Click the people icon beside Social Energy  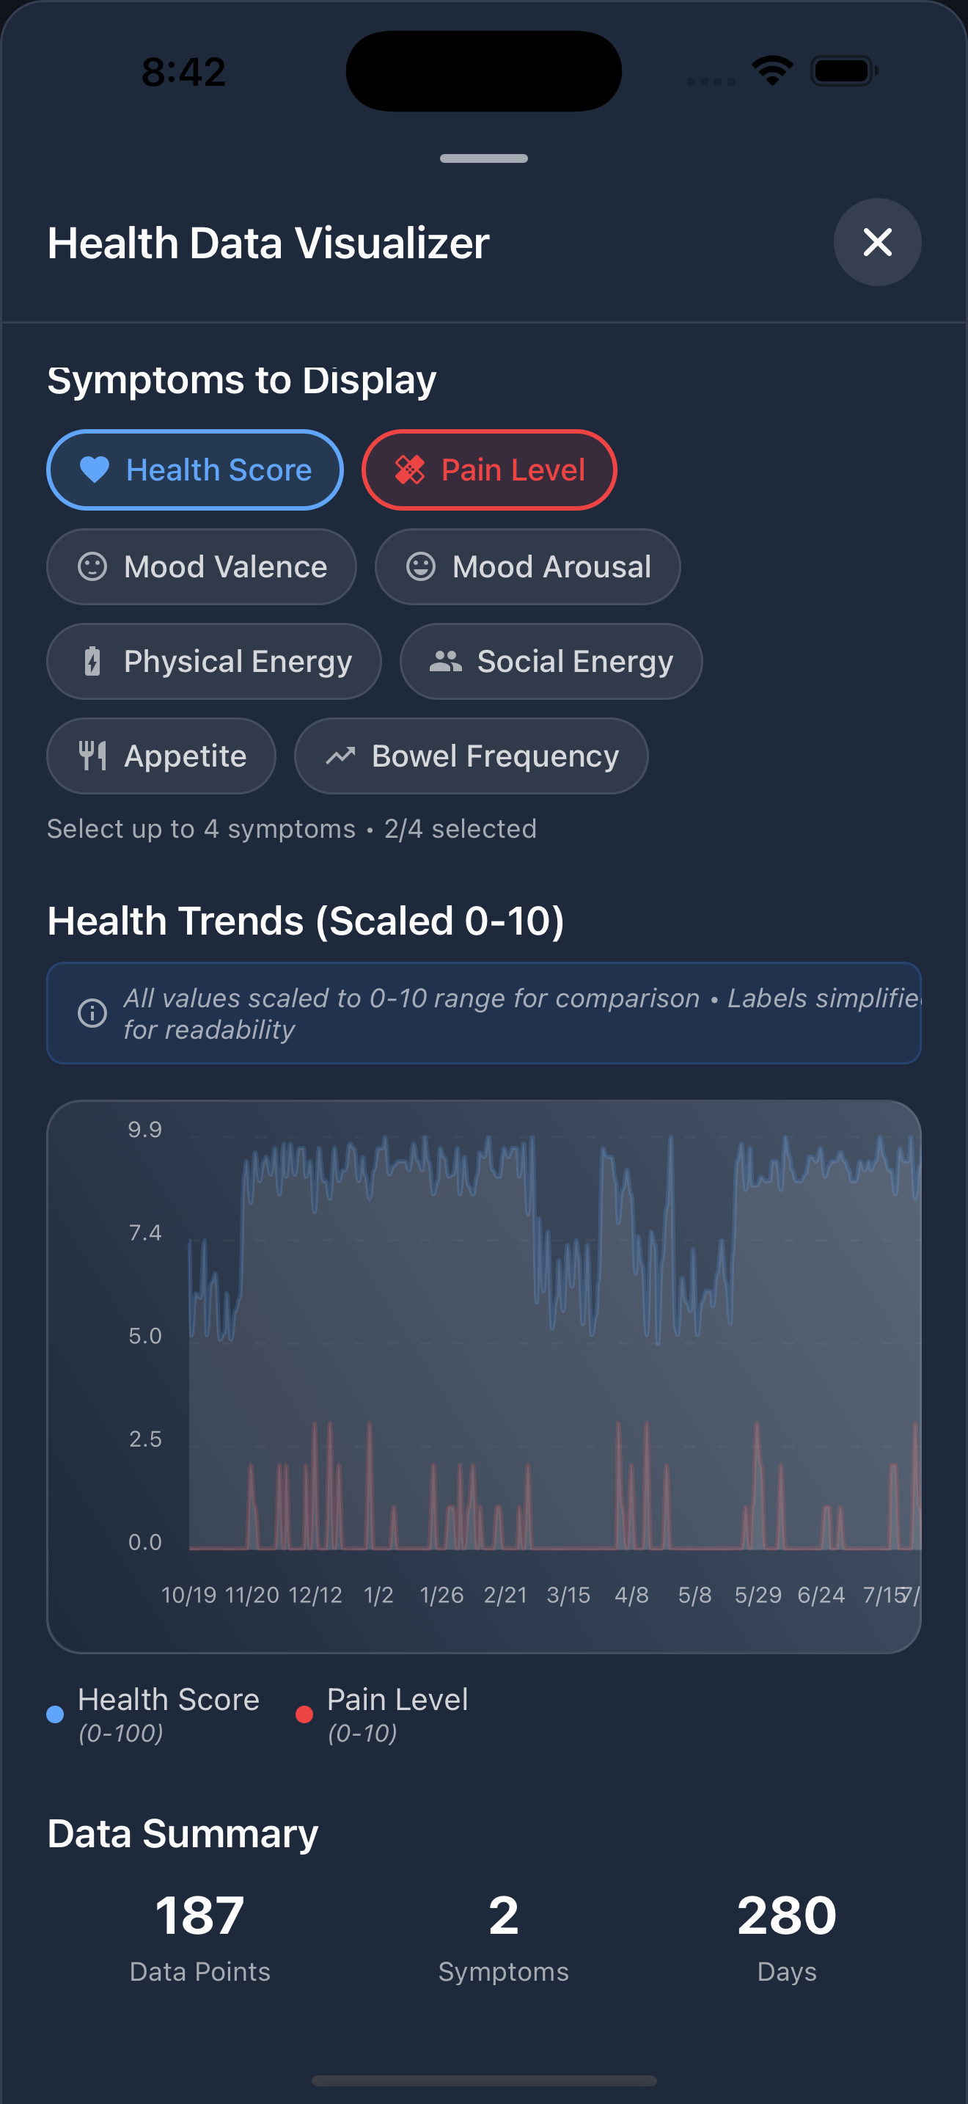[446, 662]
